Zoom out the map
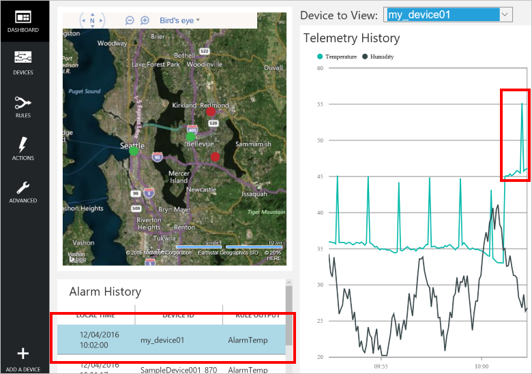The height and width of the screenshot is (374, 532). pyautogui.click(x=130, y=20)
